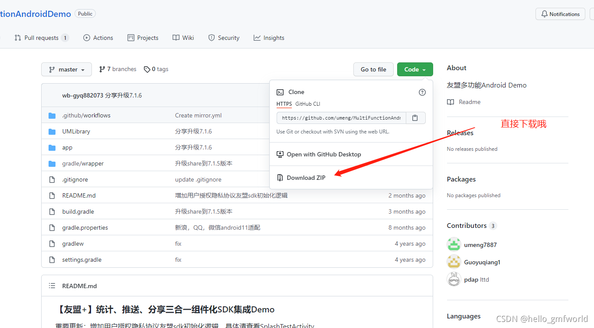
Task: Select the GitHub CLI clone option
Action: 308,104
